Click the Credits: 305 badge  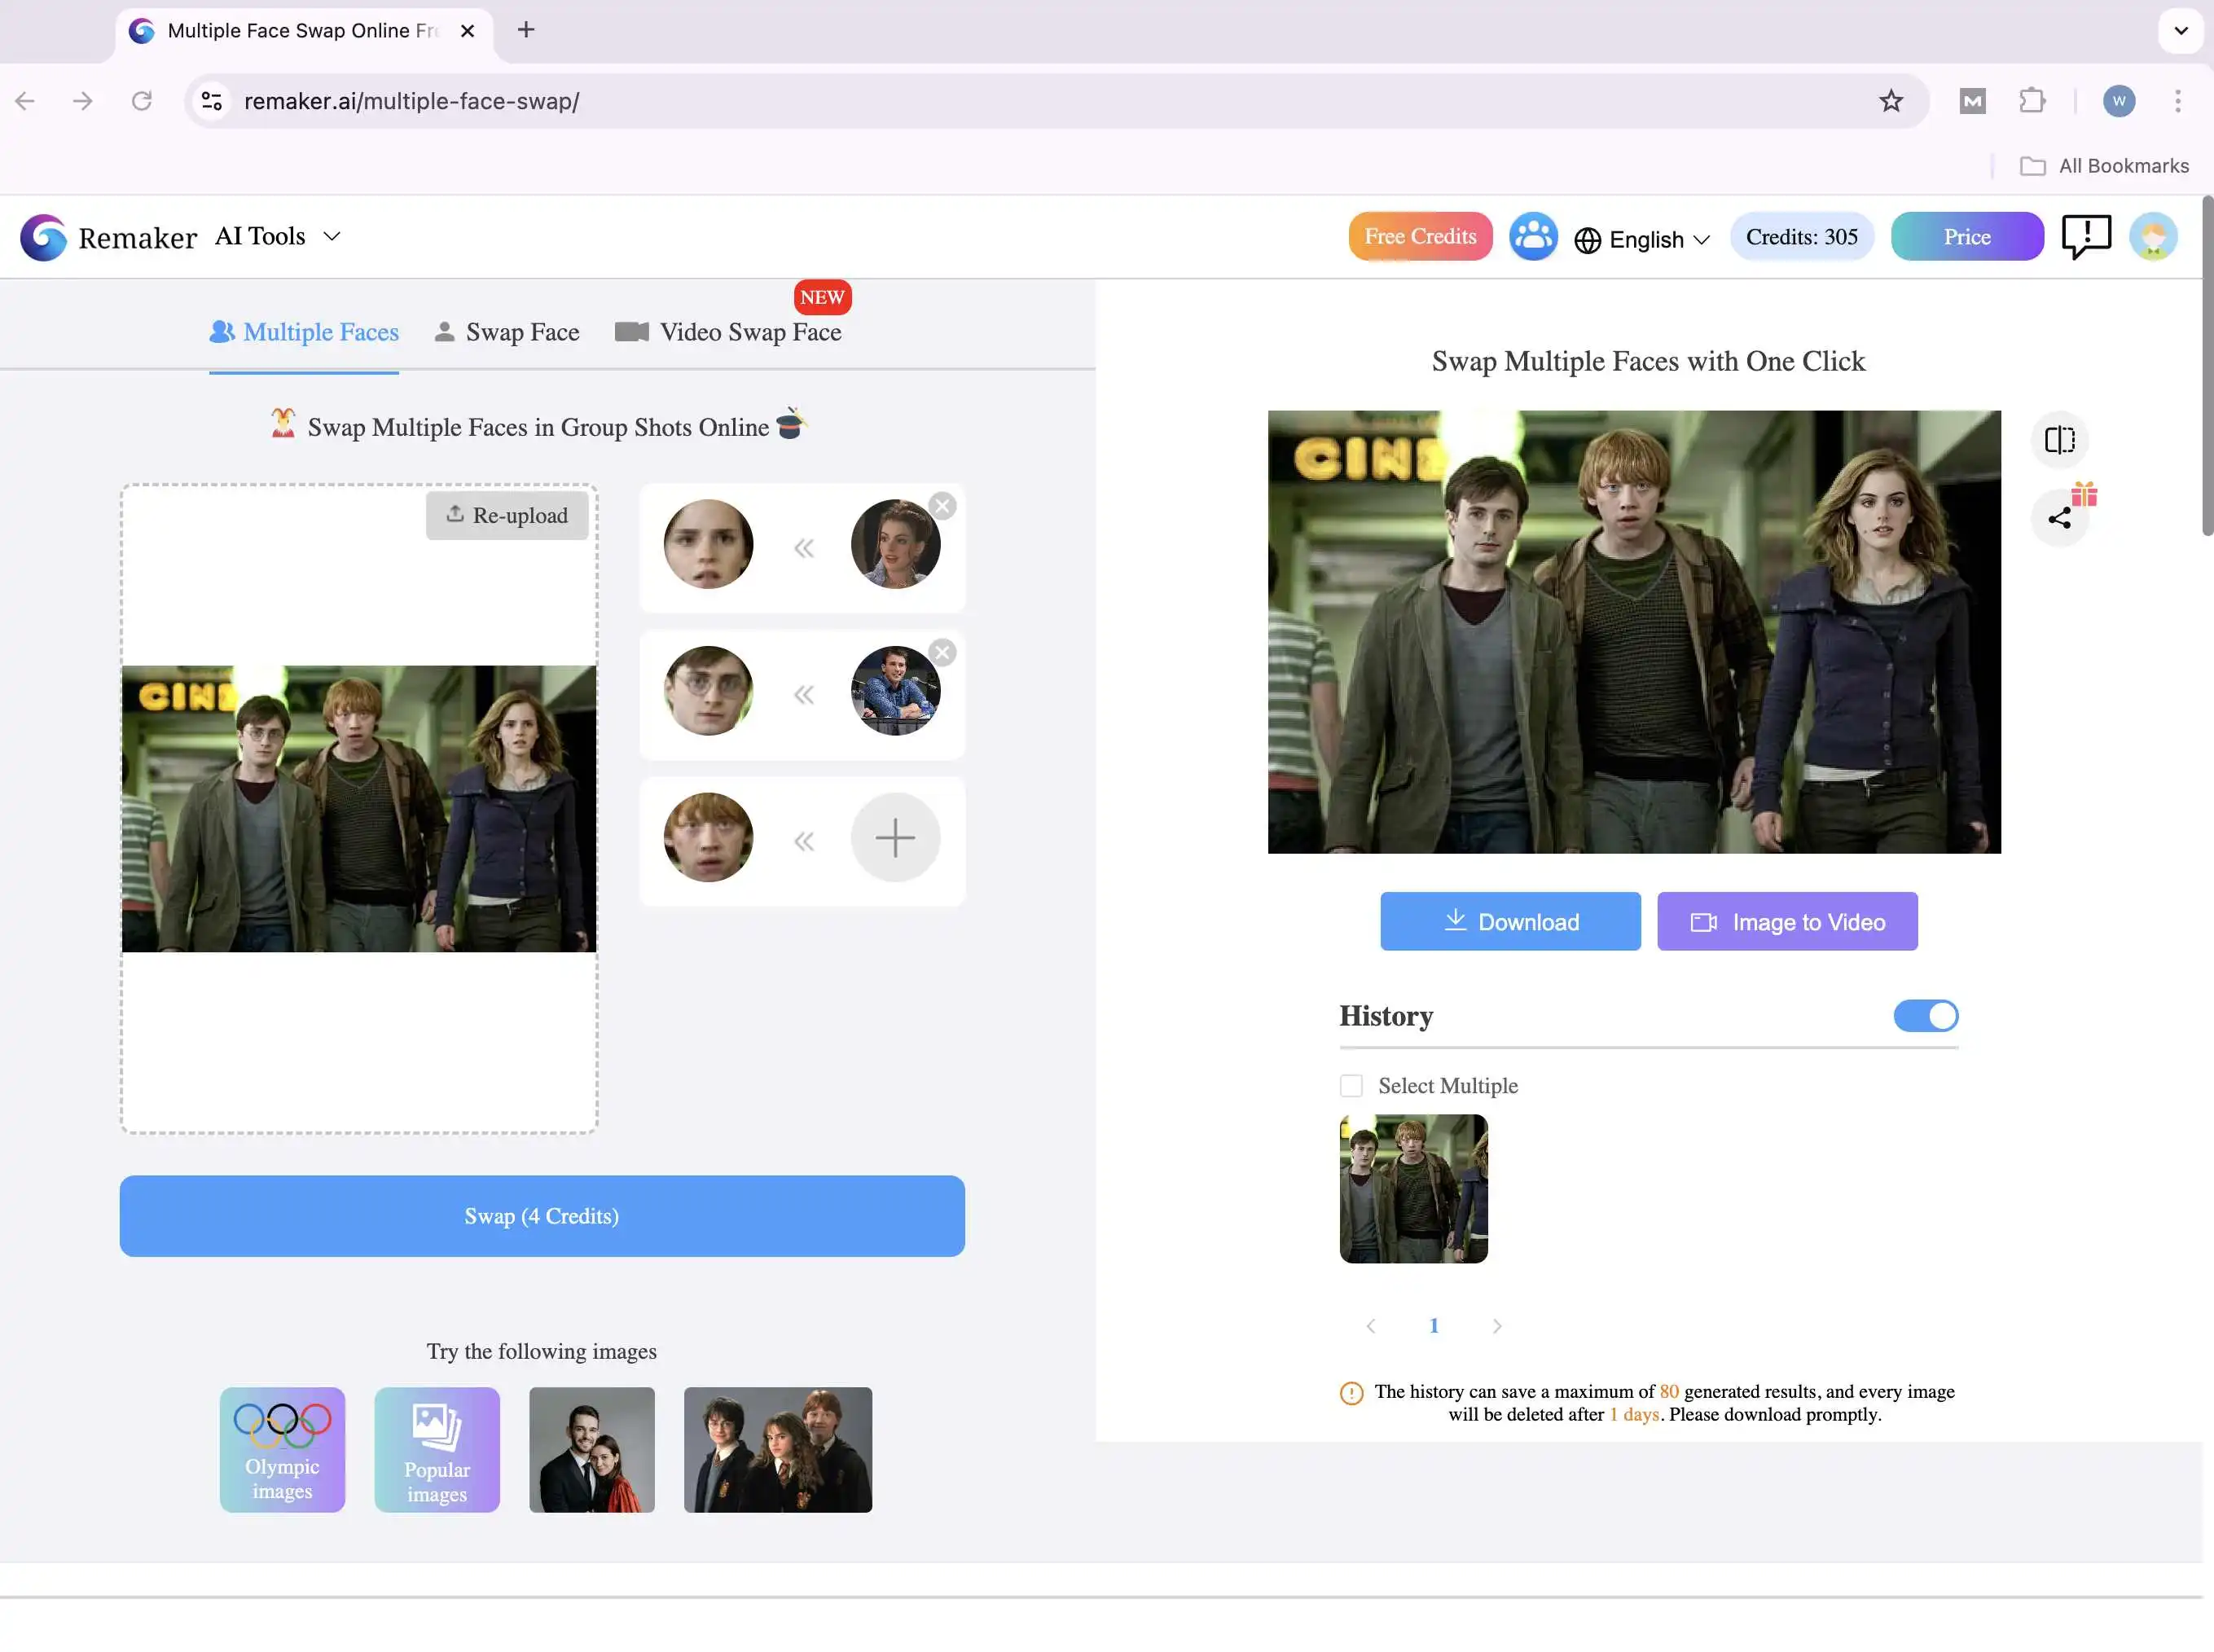[x=1801, y=237]
